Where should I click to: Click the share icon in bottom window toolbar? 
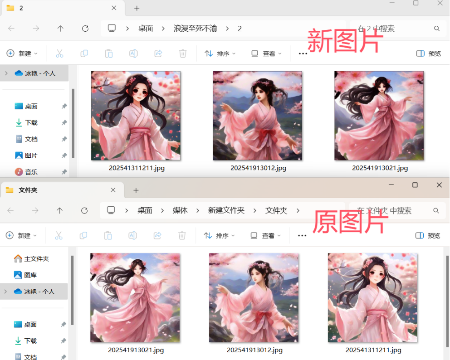(157, 235)
